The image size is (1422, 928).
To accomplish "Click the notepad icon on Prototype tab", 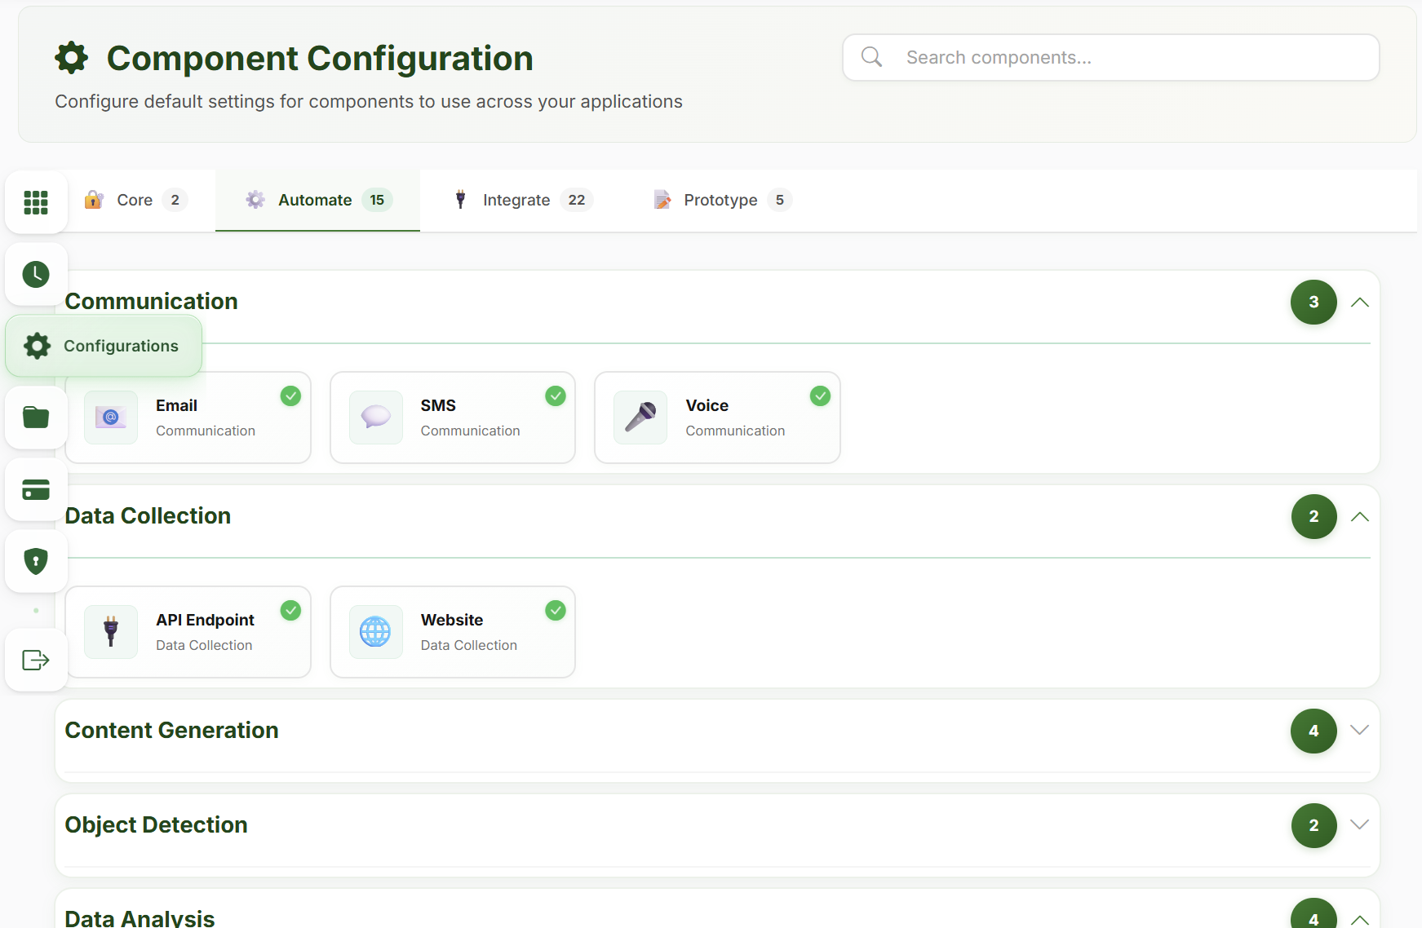I will tap(662, 200).
